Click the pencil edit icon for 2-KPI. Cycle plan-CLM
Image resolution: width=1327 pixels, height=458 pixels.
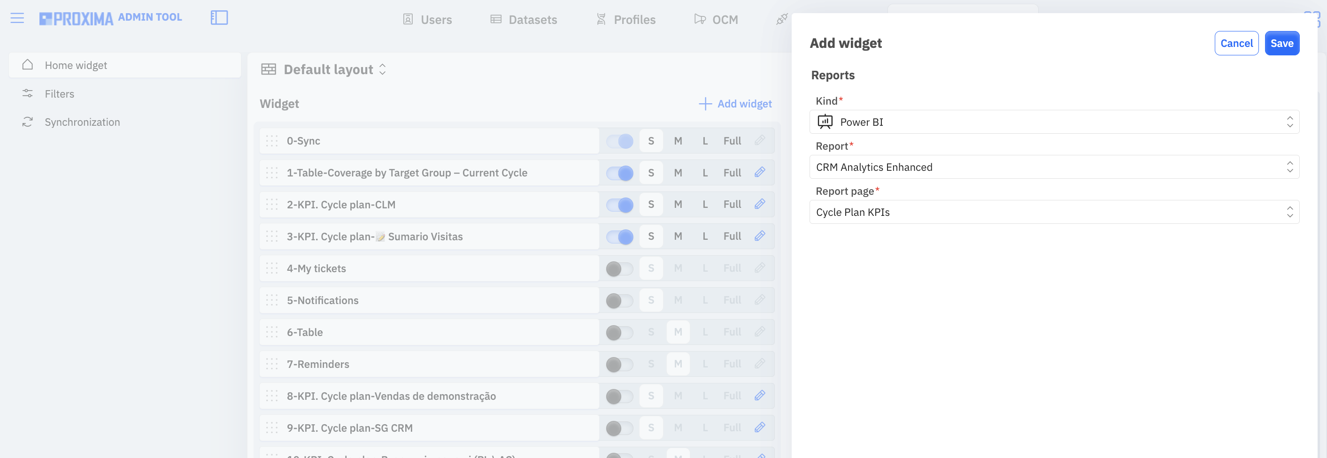click(760, 204)
